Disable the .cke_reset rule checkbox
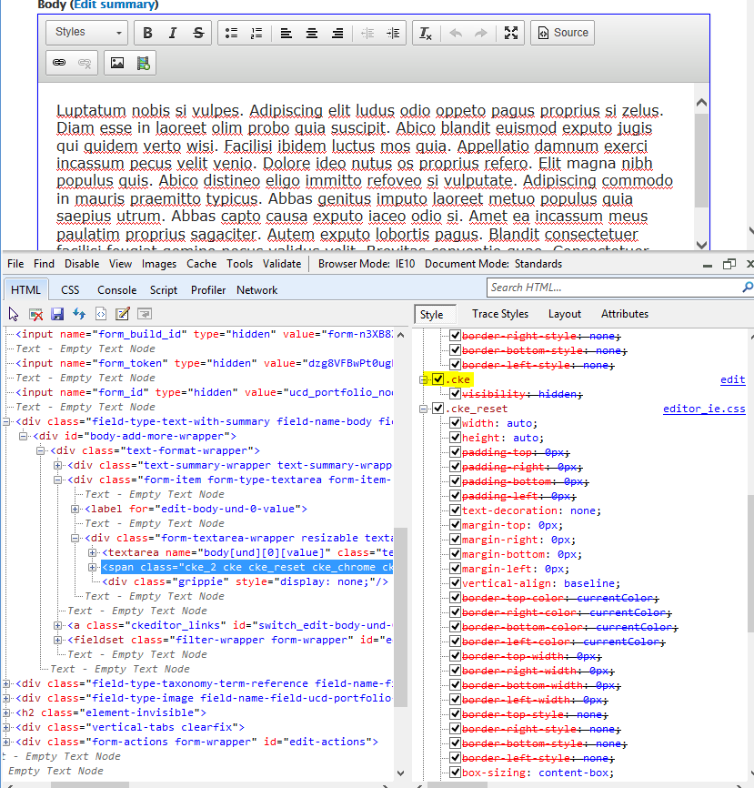The width and height of the screenshot is (754, 788). [x=438, y=408]
